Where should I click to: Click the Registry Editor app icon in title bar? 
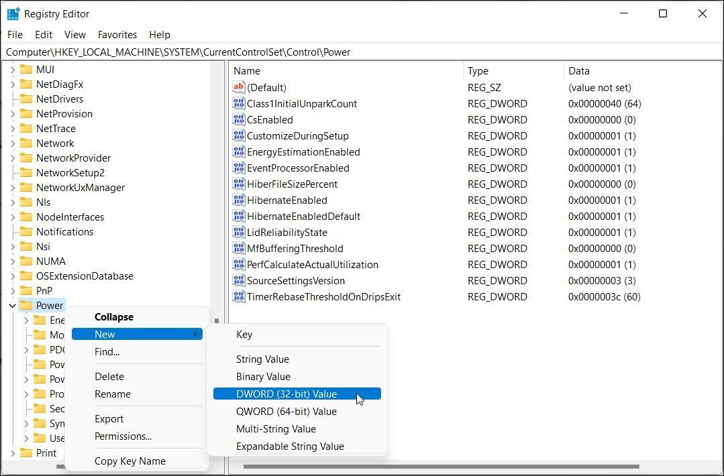(13, 14)
